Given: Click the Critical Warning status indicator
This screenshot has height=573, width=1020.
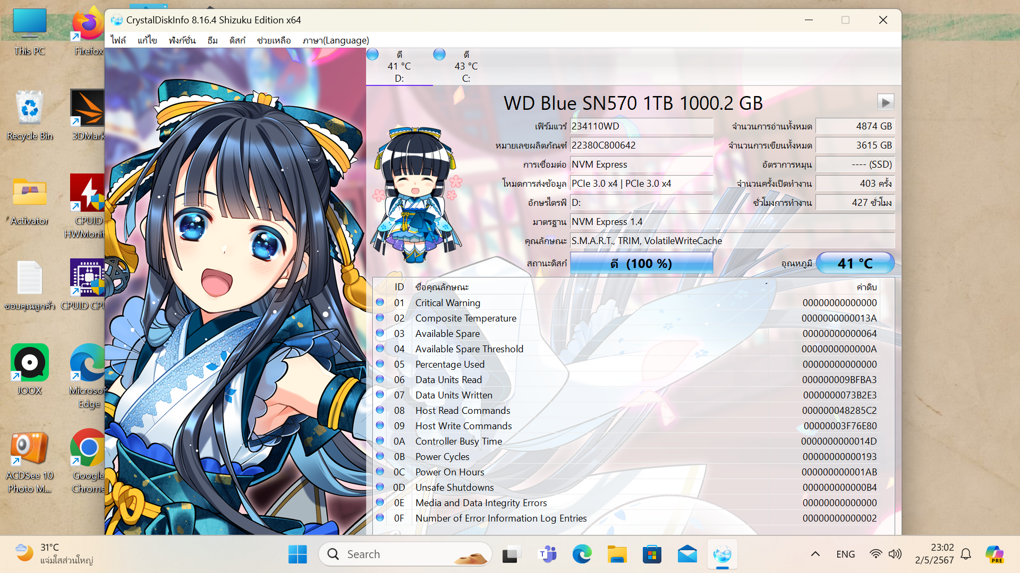Looking at the screenshot, I should coord(380,302).
